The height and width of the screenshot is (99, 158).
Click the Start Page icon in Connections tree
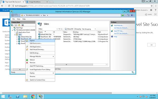[15, 28]
